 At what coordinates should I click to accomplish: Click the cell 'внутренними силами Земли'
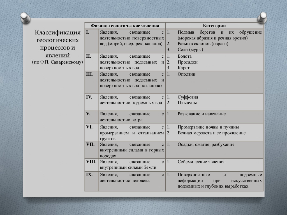tap(132, 165)
